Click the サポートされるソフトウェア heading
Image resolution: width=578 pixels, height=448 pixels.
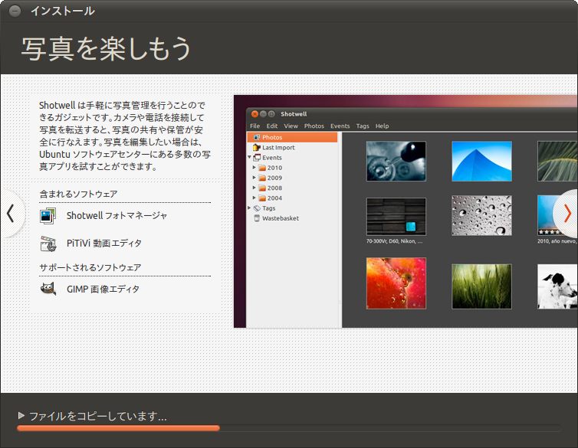(90, 267)
